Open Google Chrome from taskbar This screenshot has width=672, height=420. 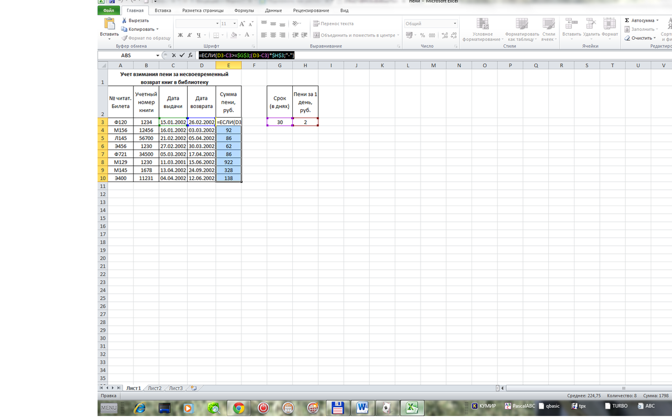click(x=238, y=408)
